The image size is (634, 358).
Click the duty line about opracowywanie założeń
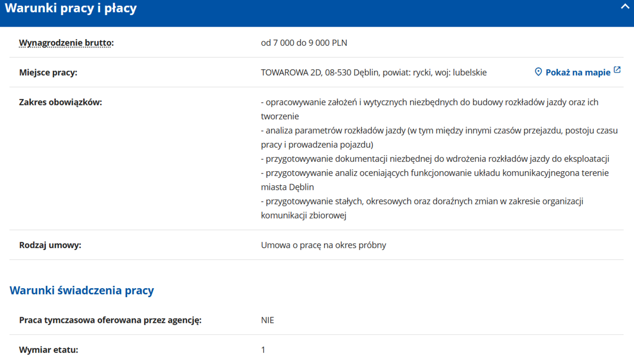point(429,102)
